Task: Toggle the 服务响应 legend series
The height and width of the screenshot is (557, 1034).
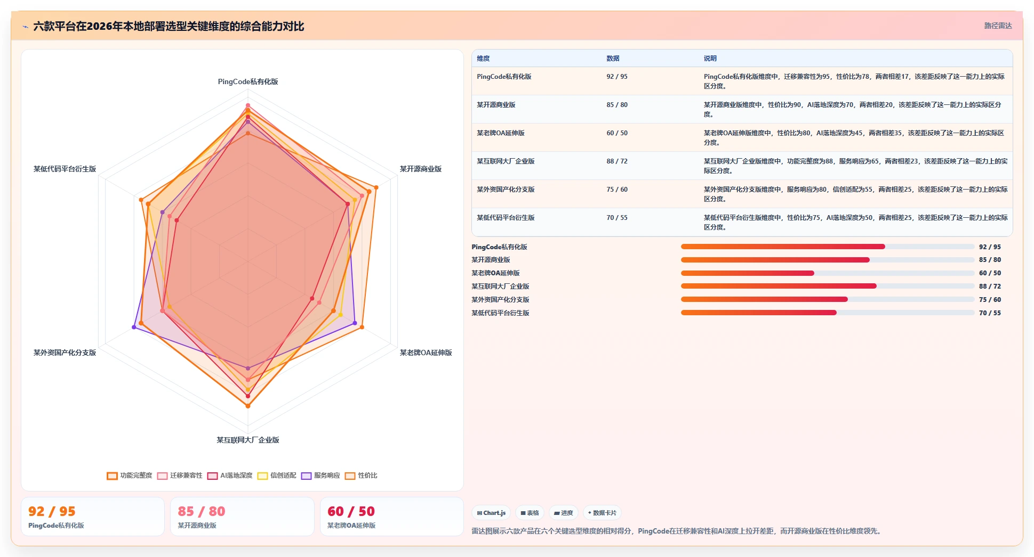Action: click(320, 476)
